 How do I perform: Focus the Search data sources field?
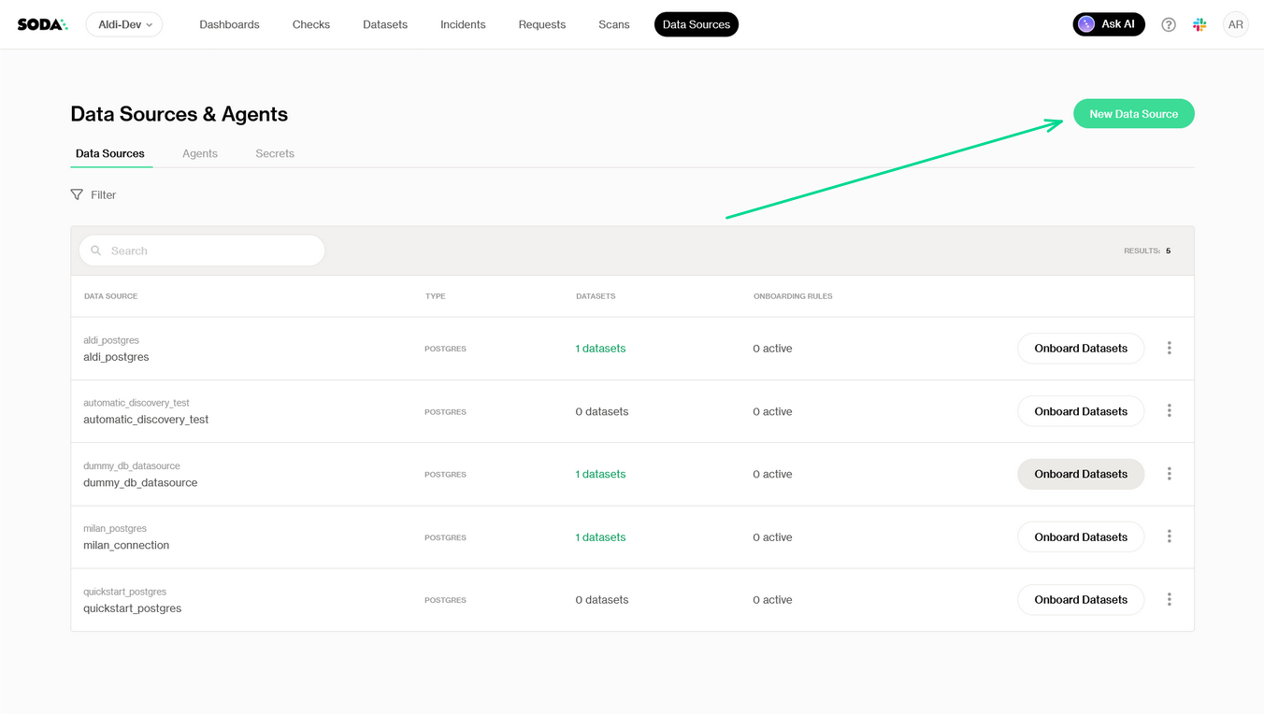pos(210,250)
